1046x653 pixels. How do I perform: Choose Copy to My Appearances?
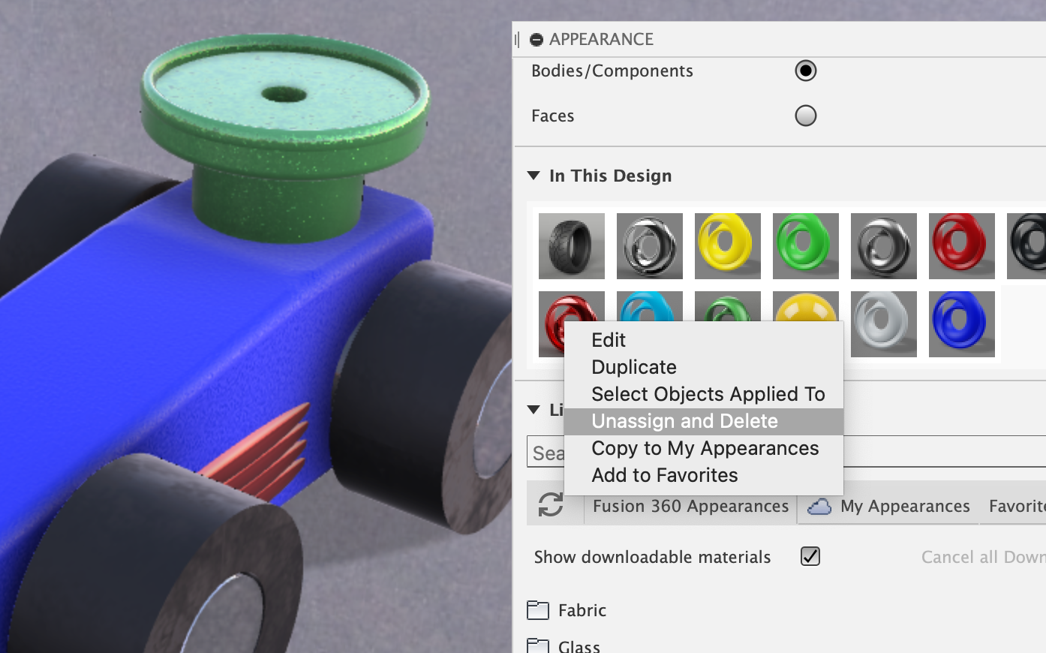pyautogui.click(x=704, y=448)
